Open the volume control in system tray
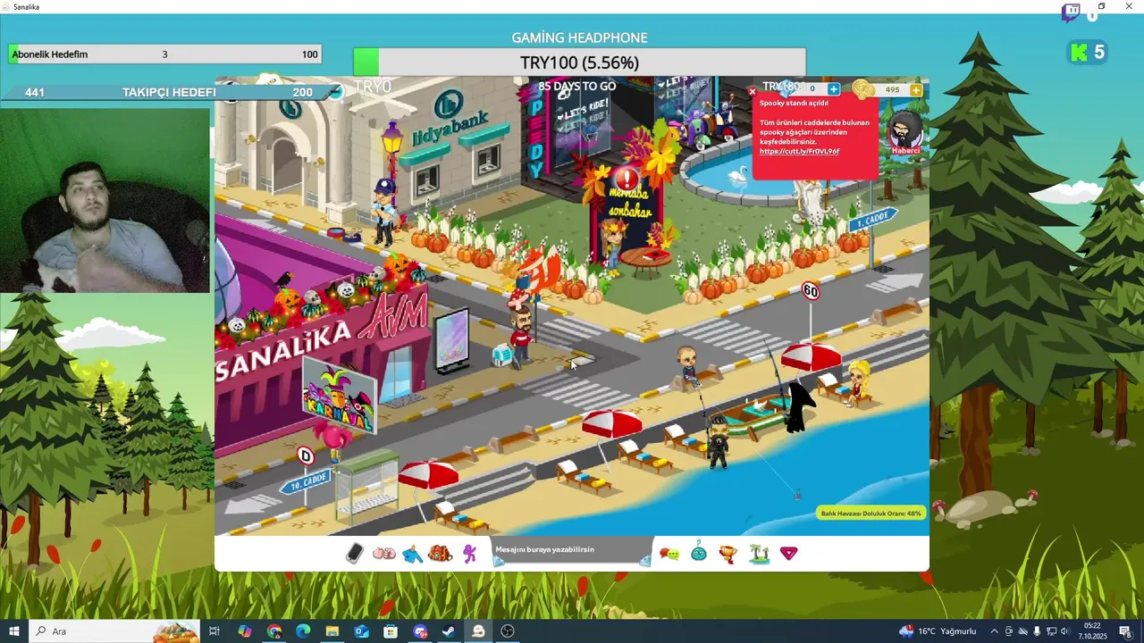The height and width of the screenshot is (643, 1144). pos(1064,631)
